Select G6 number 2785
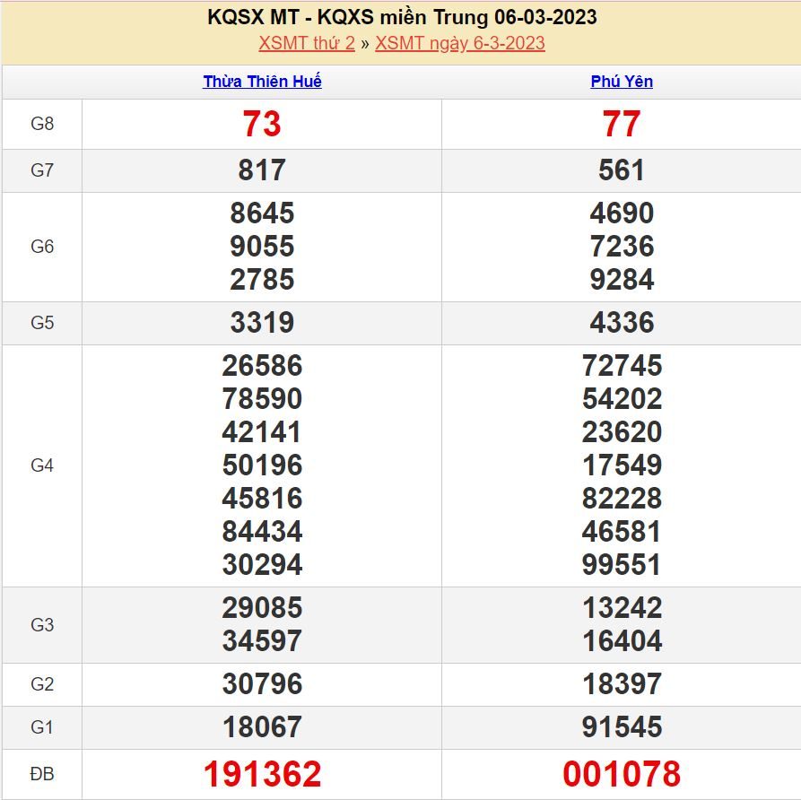 click(262, 280)
